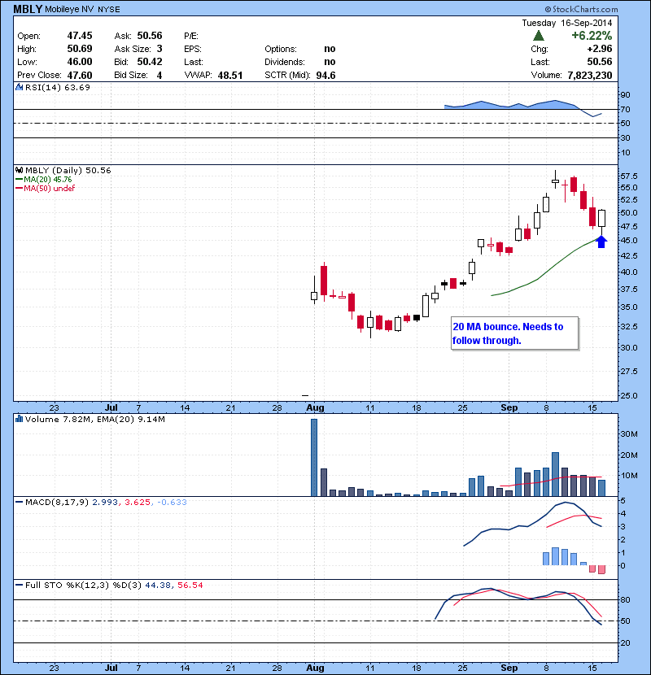This screenshot has height=675, width=651.
Task: Click the +6.22% percent change value
Action: tap(592, 35)
